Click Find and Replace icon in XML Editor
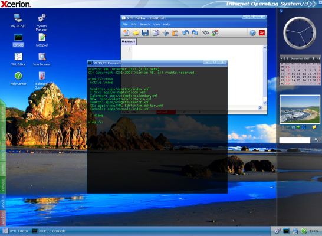 pos(215,32)
